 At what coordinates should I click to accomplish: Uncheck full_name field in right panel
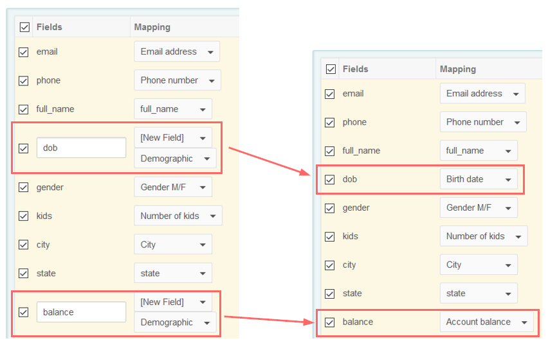click(x=329, y=151)
